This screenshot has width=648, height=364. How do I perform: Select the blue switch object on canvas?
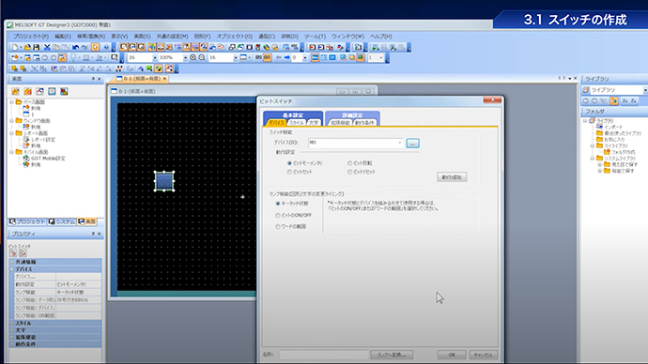pos(164,181)
